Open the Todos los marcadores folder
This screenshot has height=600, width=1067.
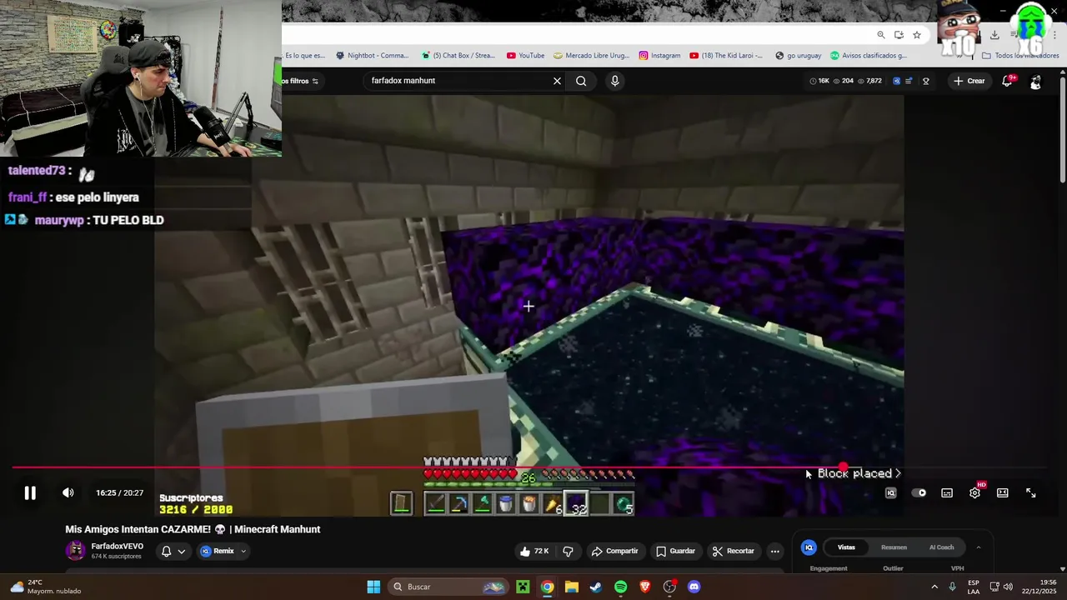pyautogui.click(x=1020, y=56)
